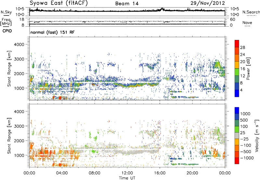Viewport: 260px width, 180px height.
Task: Click the '60' Nave tick label
Action: pyautogui.click(x=232, y=19)
